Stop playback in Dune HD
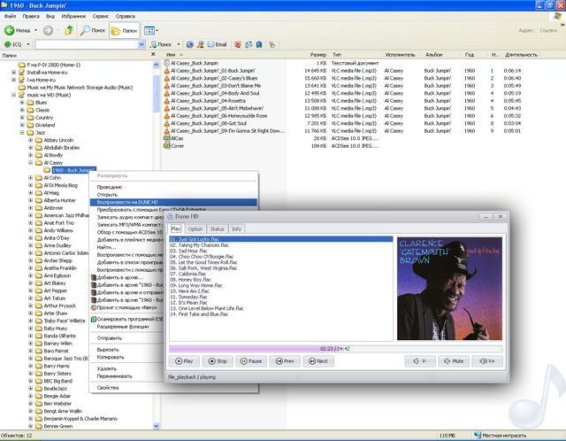The image size is (566, 441). click(x=218, y=360)
